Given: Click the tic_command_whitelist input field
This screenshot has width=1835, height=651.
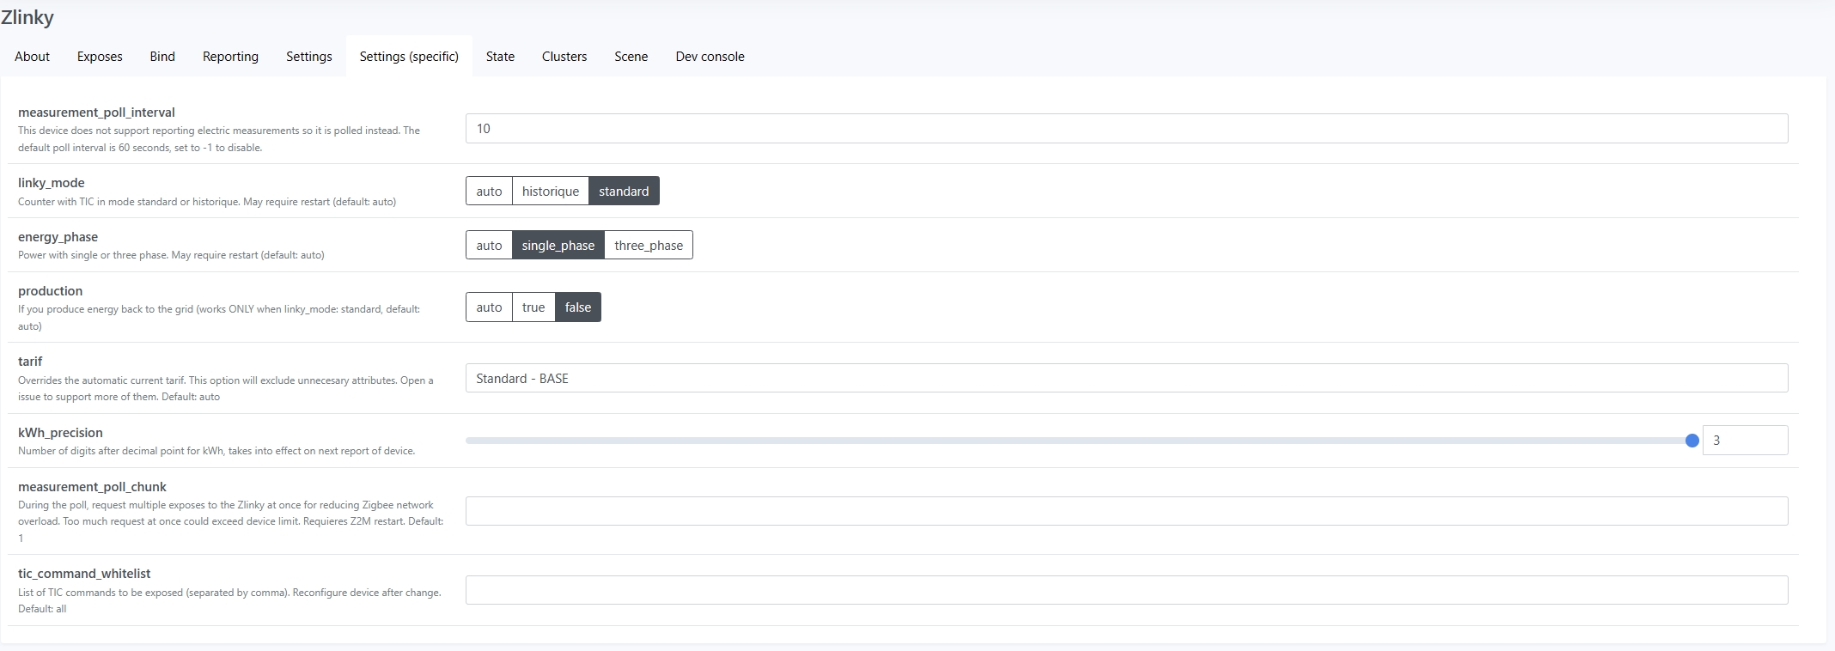Looking at the screenshot, I should (1127, 590).
